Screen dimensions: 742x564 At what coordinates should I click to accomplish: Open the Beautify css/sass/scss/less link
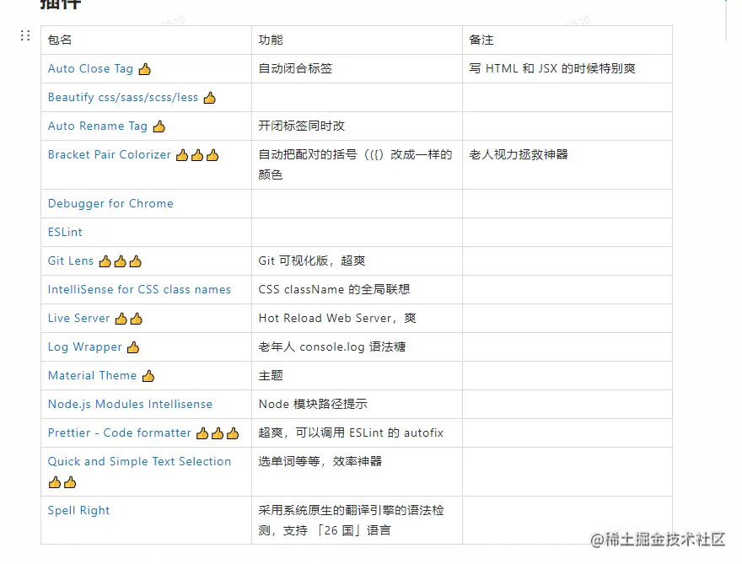tap(123, 97)
